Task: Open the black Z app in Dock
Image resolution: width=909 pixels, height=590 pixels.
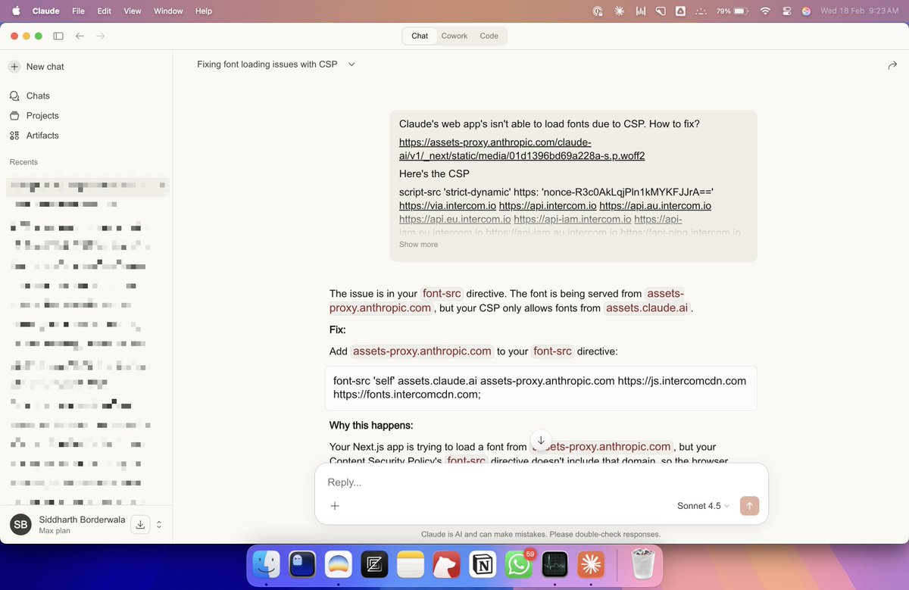Action: point(374,564)
